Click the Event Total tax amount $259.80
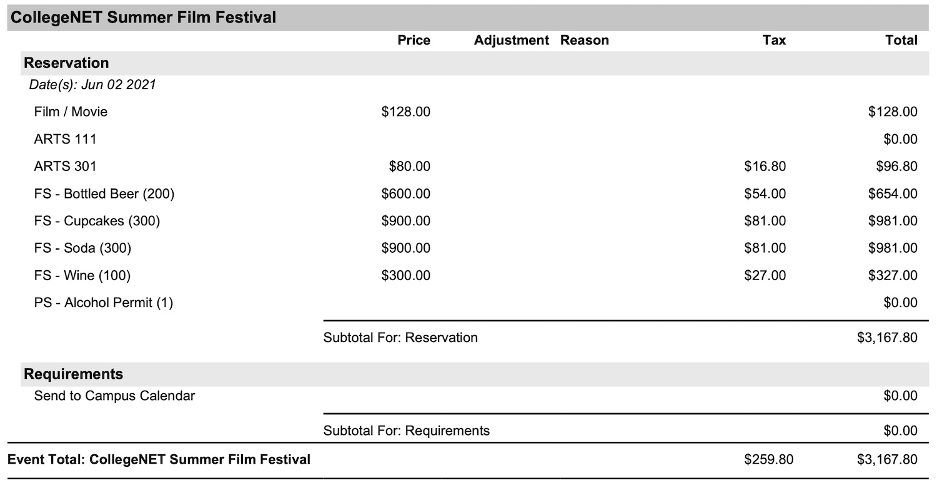Viewport: 937px width, 483px height. pyautogui.click(x=768, y=460)
